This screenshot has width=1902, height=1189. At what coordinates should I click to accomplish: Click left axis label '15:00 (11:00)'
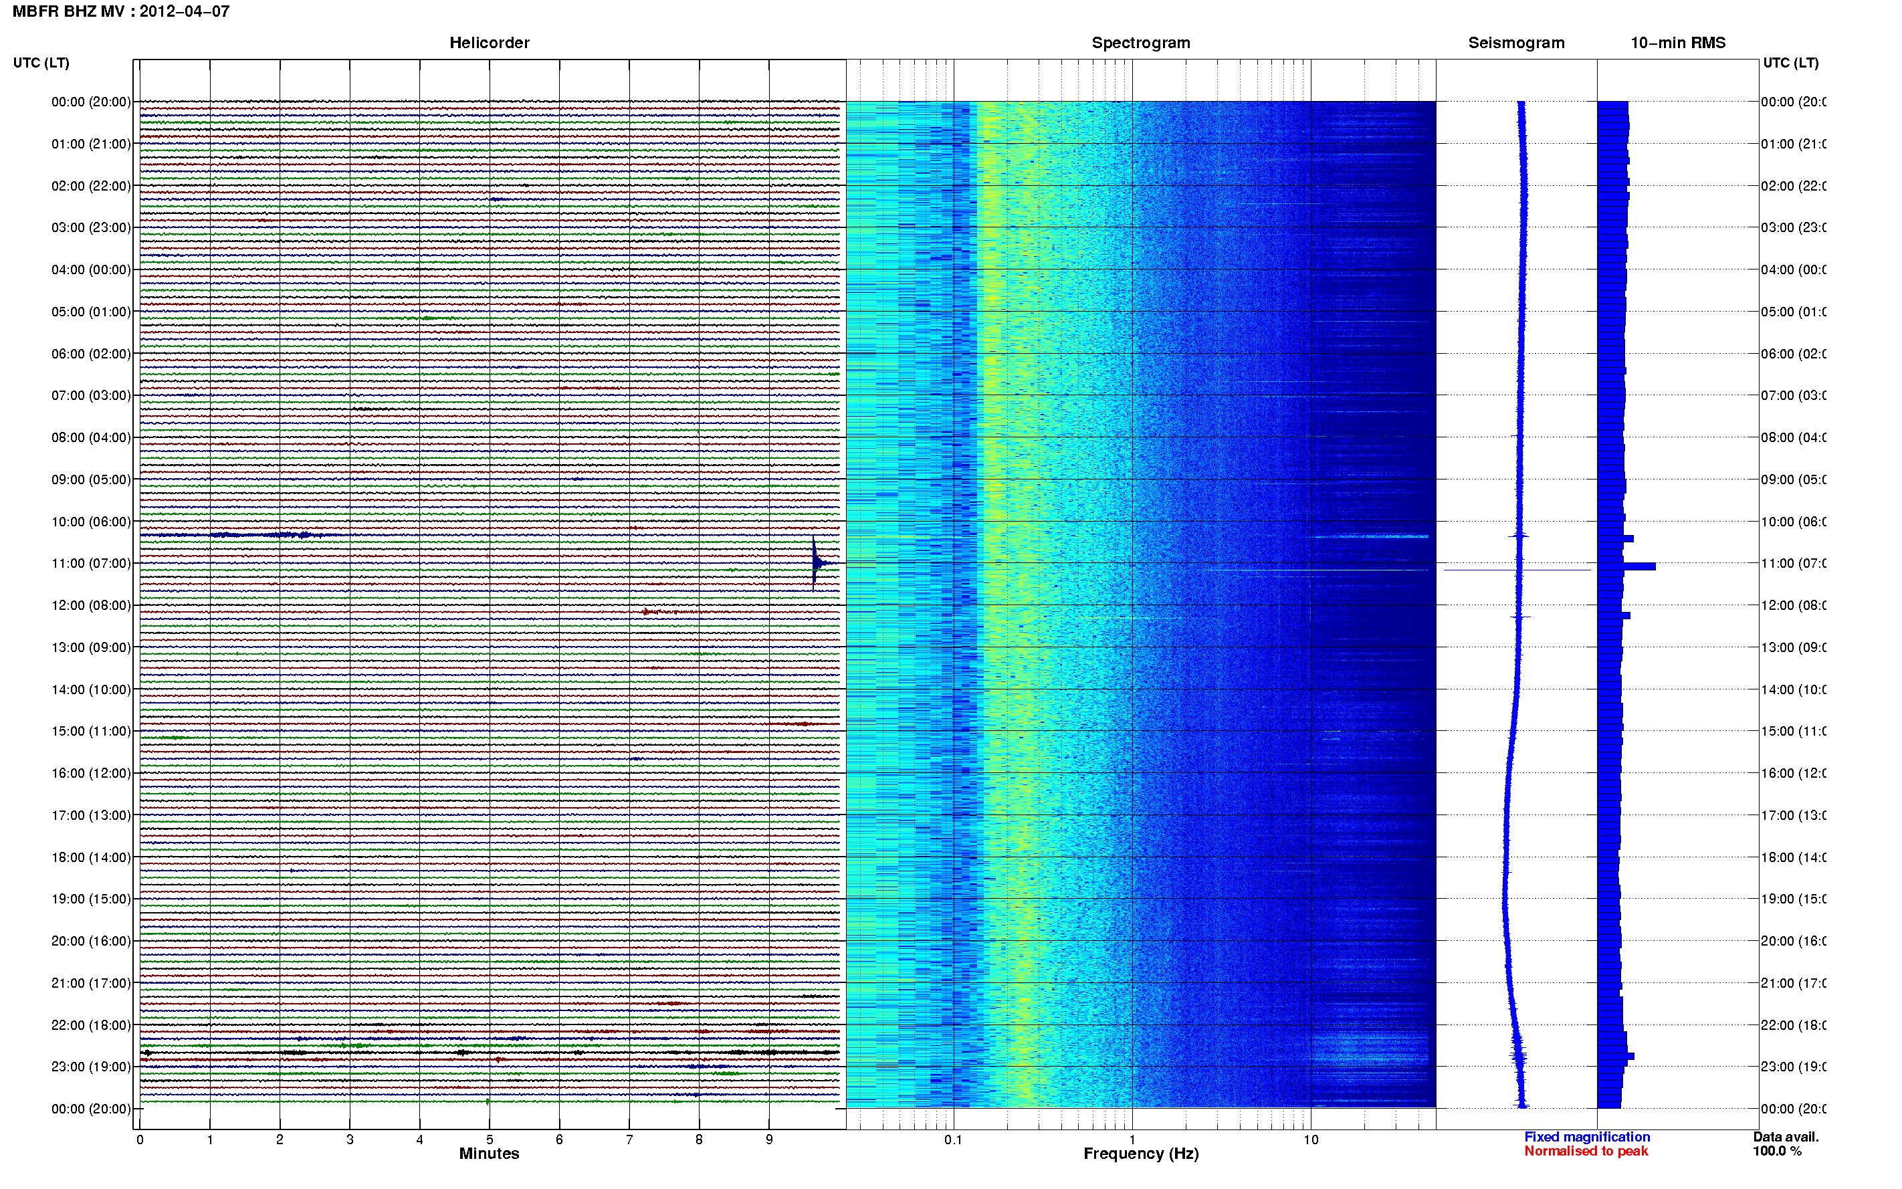tap(91, 730)
